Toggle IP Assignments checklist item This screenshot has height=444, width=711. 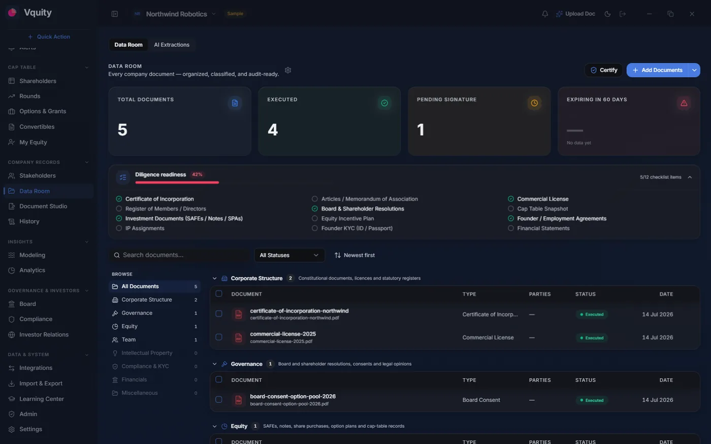(x=119, y=228)
